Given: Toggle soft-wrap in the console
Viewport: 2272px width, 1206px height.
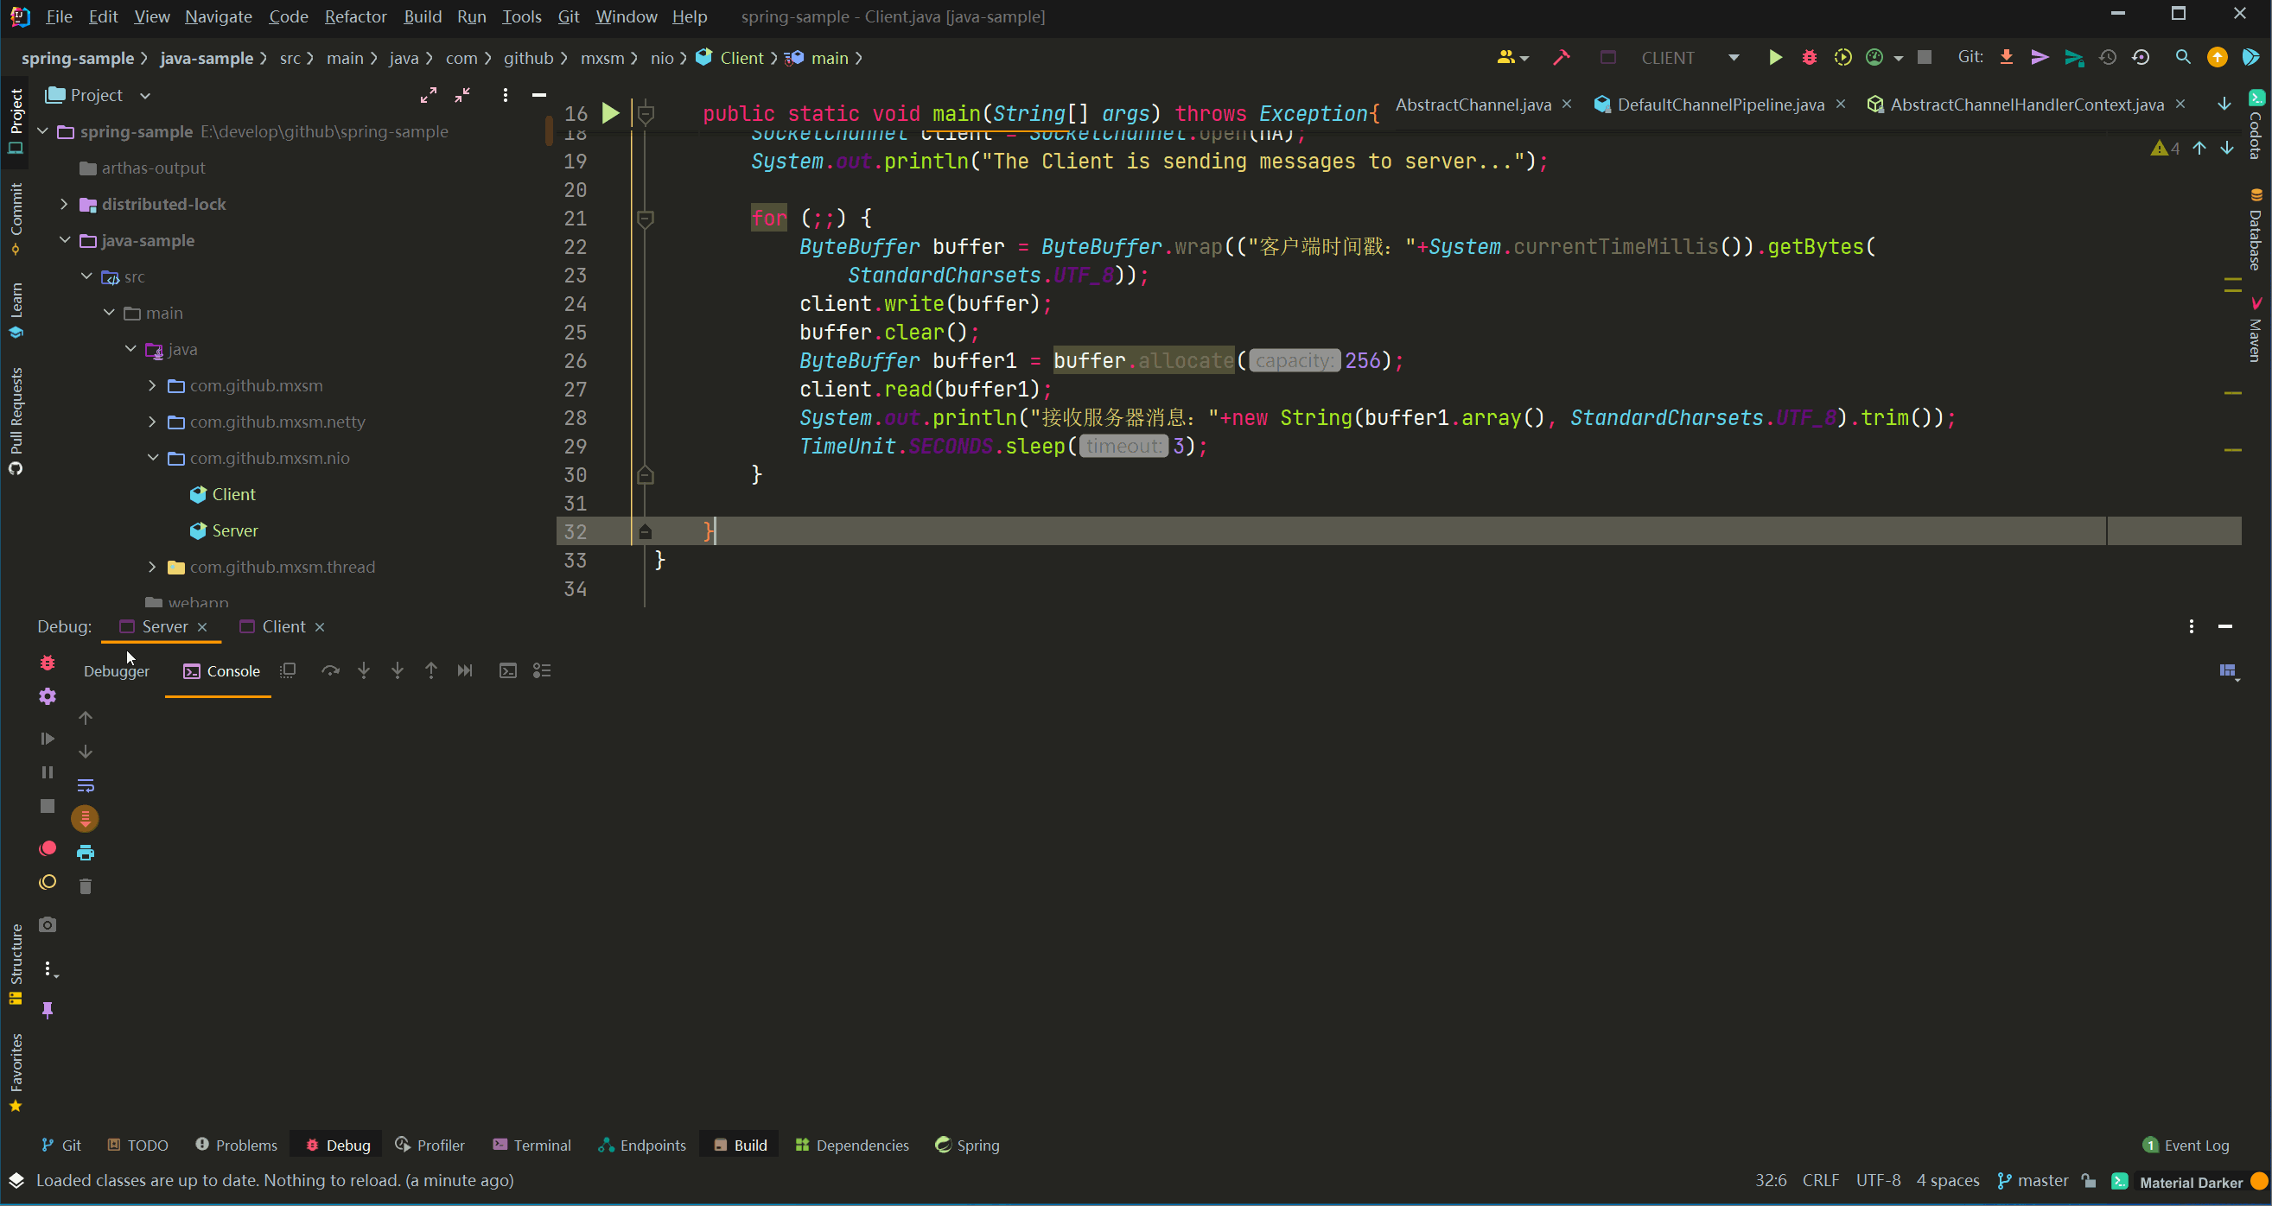Looking at the screenshot, I should coord(86,784).
